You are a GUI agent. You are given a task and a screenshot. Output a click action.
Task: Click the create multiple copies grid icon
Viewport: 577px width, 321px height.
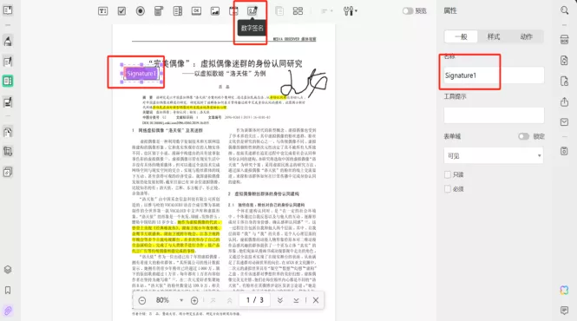298,11
